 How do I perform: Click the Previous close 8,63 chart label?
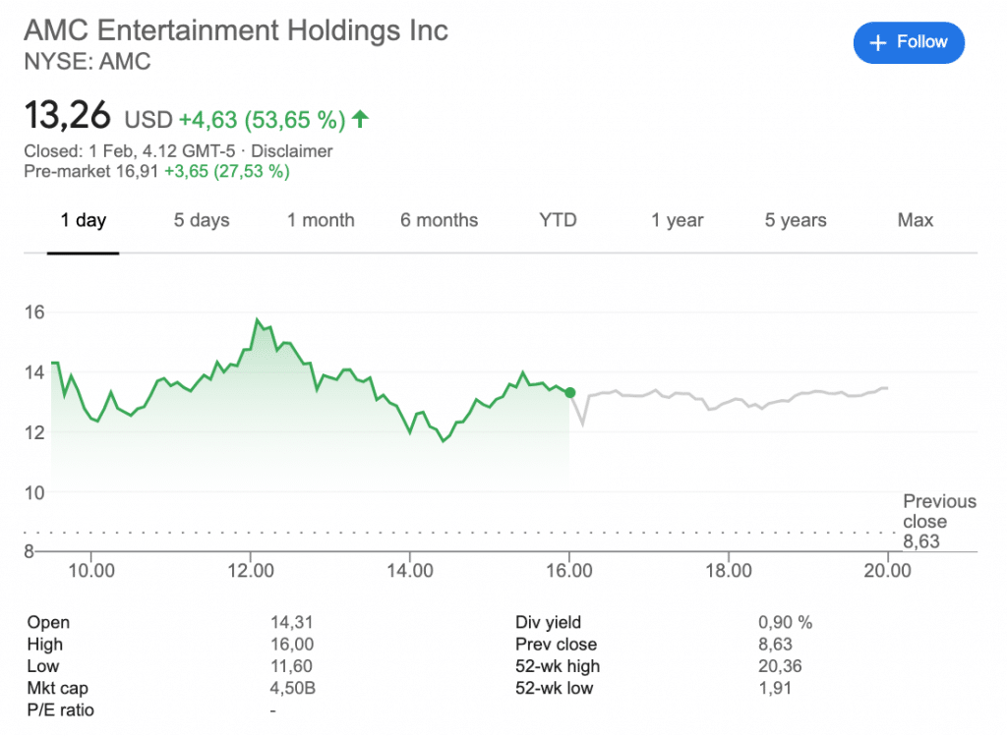(938, 521)
